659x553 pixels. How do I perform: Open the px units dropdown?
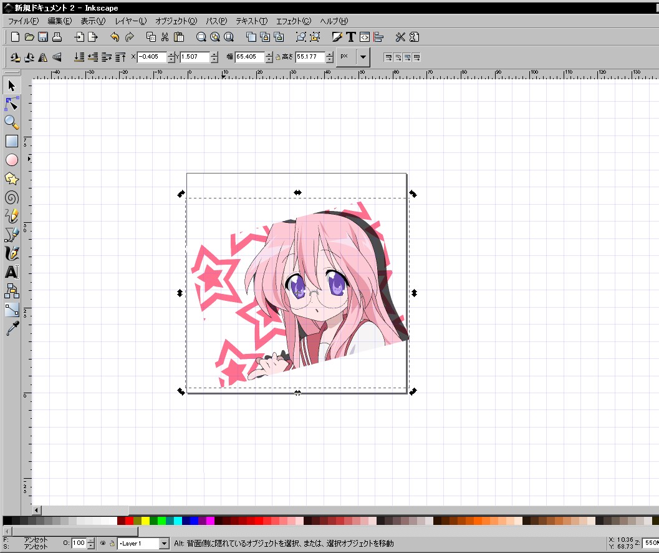click(363, 57)
